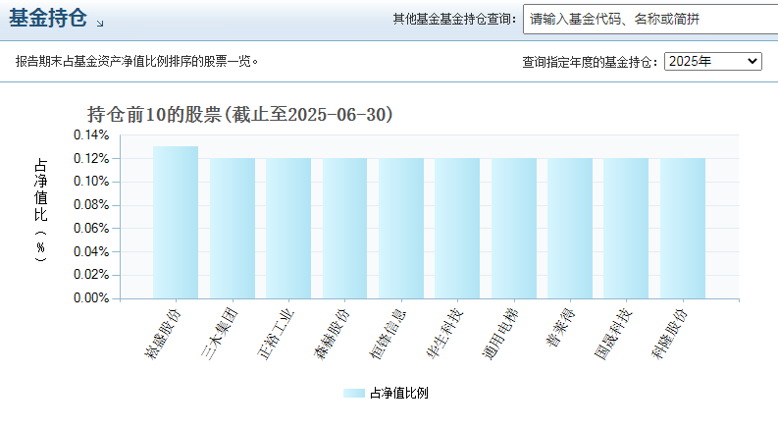This screenshot has width=778, height=428.
Task: Click the 0.10% y-axis value
Action: coord(91,182)
